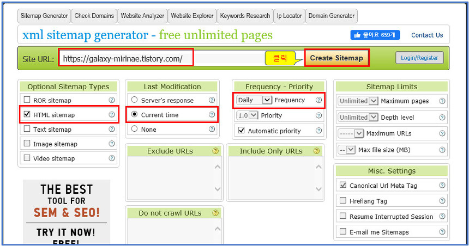Open the Domain Generator tab
The height and width of the screenshot is (246, 469).
click(x=332, y=16)
